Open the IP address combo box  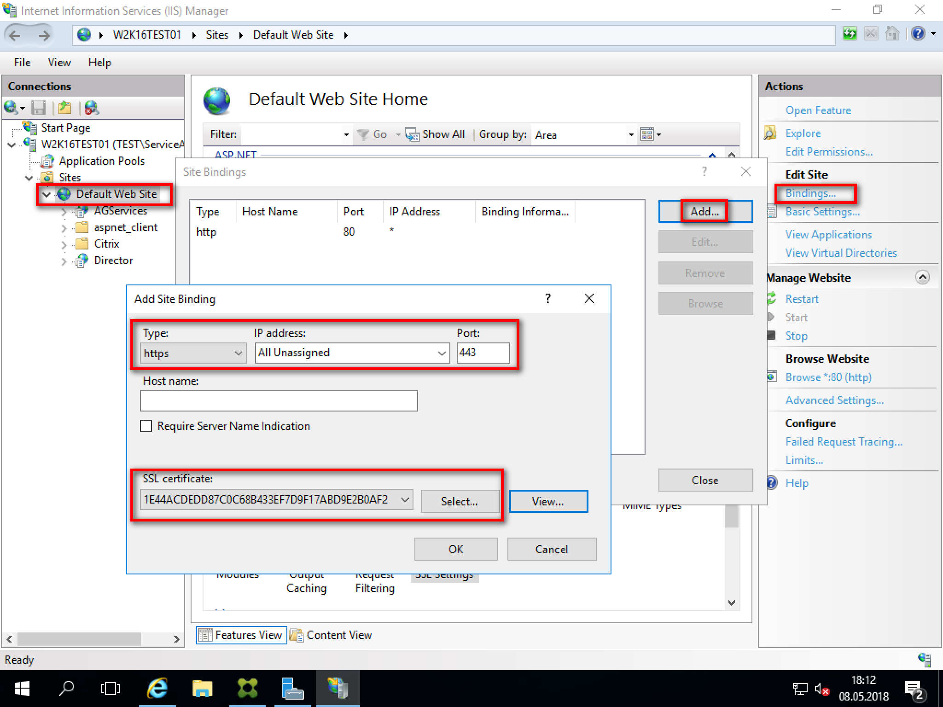[441, 353]
